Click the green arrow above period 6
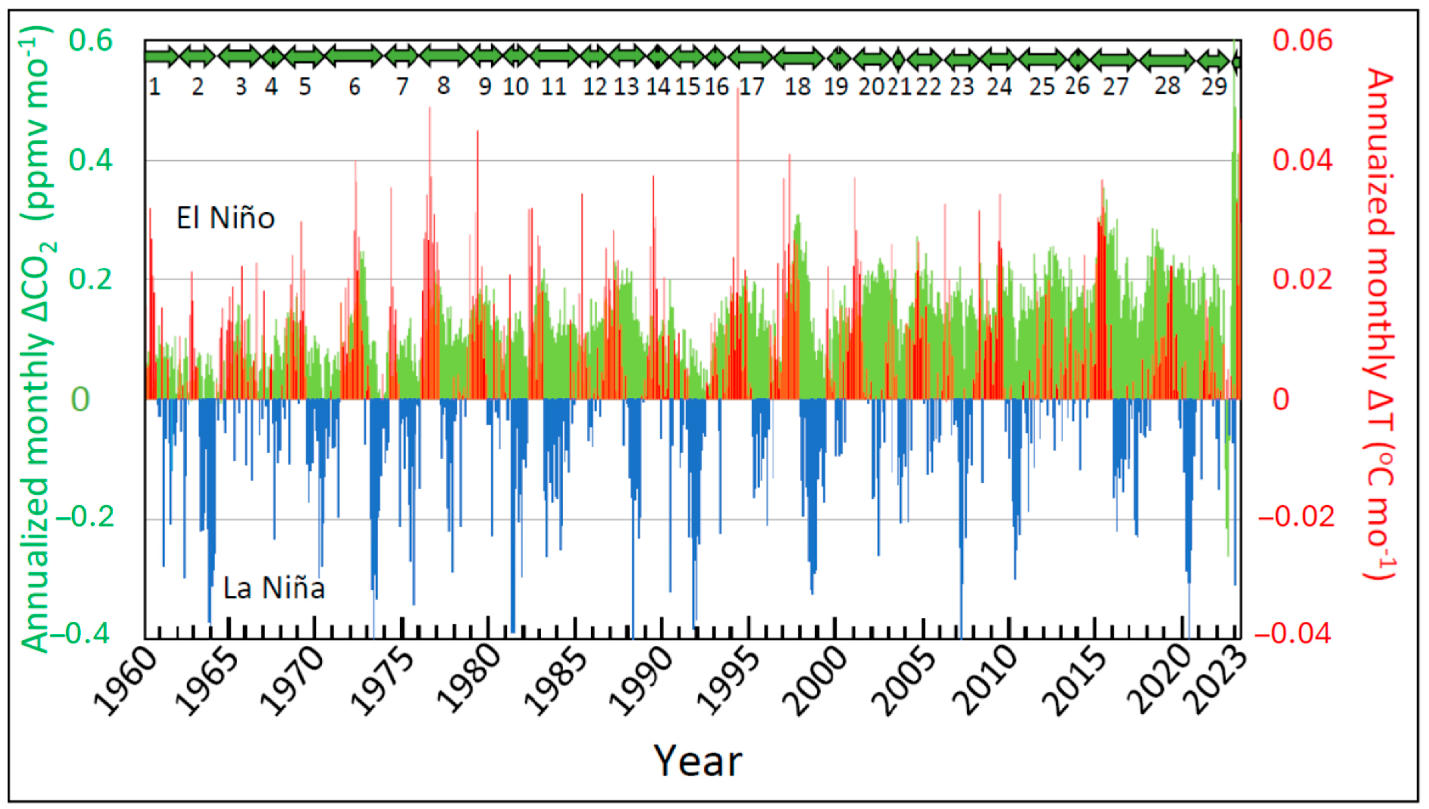 (354, 56)
